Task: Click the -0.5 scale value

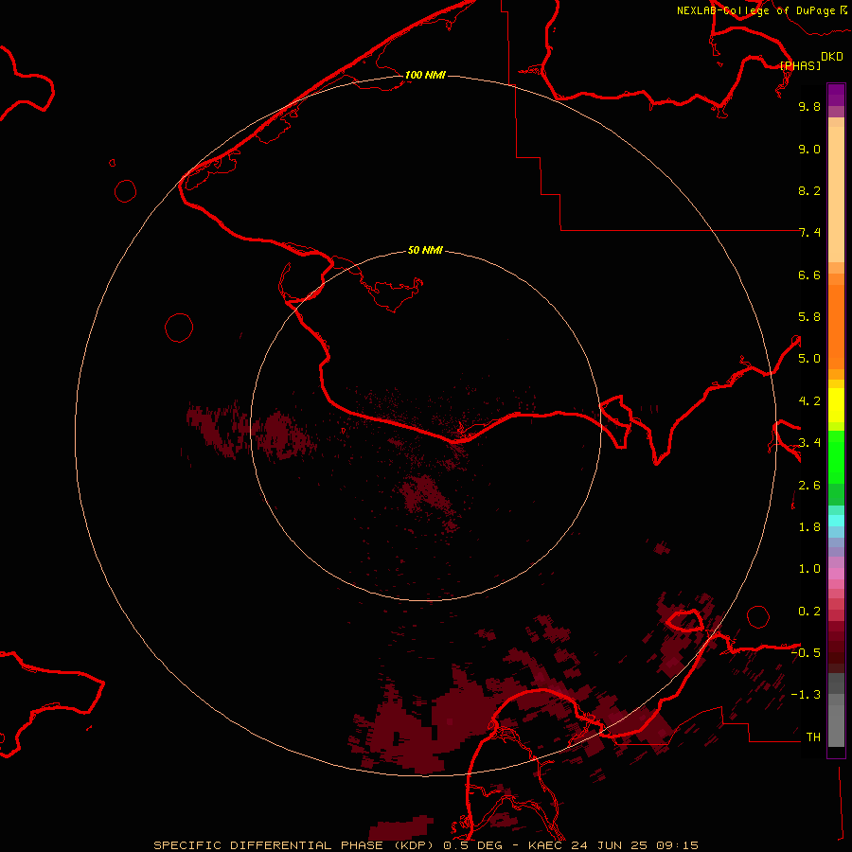Action: pyautogui.click(x=806, y=653)
